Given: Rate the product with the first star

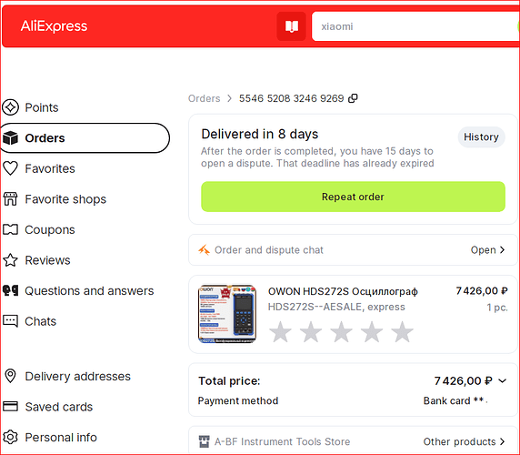Looking at the screenshot, I should point(280,331).
